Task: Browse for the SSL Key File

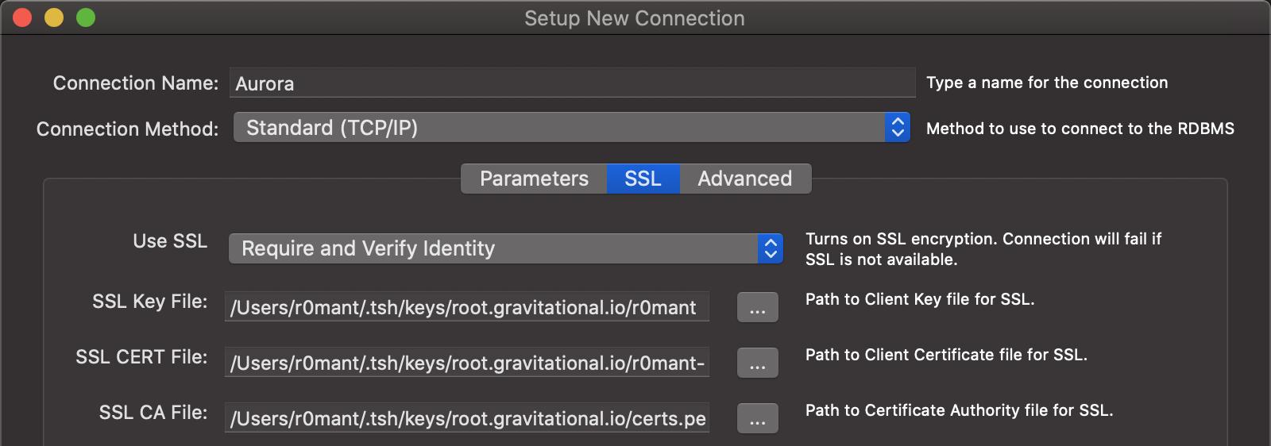Action: 757,308
